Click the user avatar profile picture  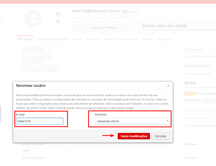click(33, 19)
